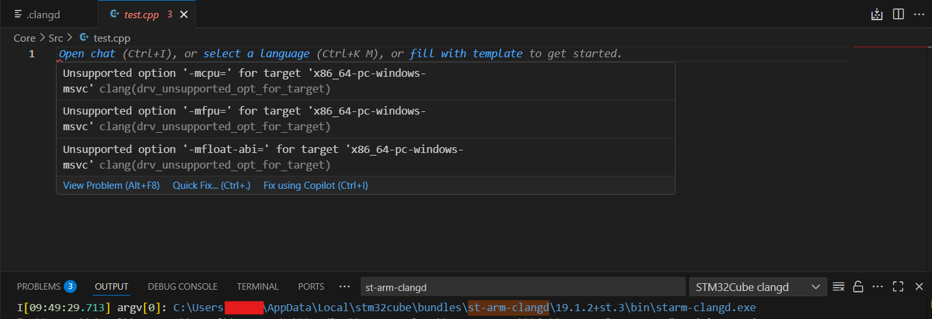Switch to the TERMINAL tab
Viewport: 932px width, 319px height.
click(x=258, y=286)
